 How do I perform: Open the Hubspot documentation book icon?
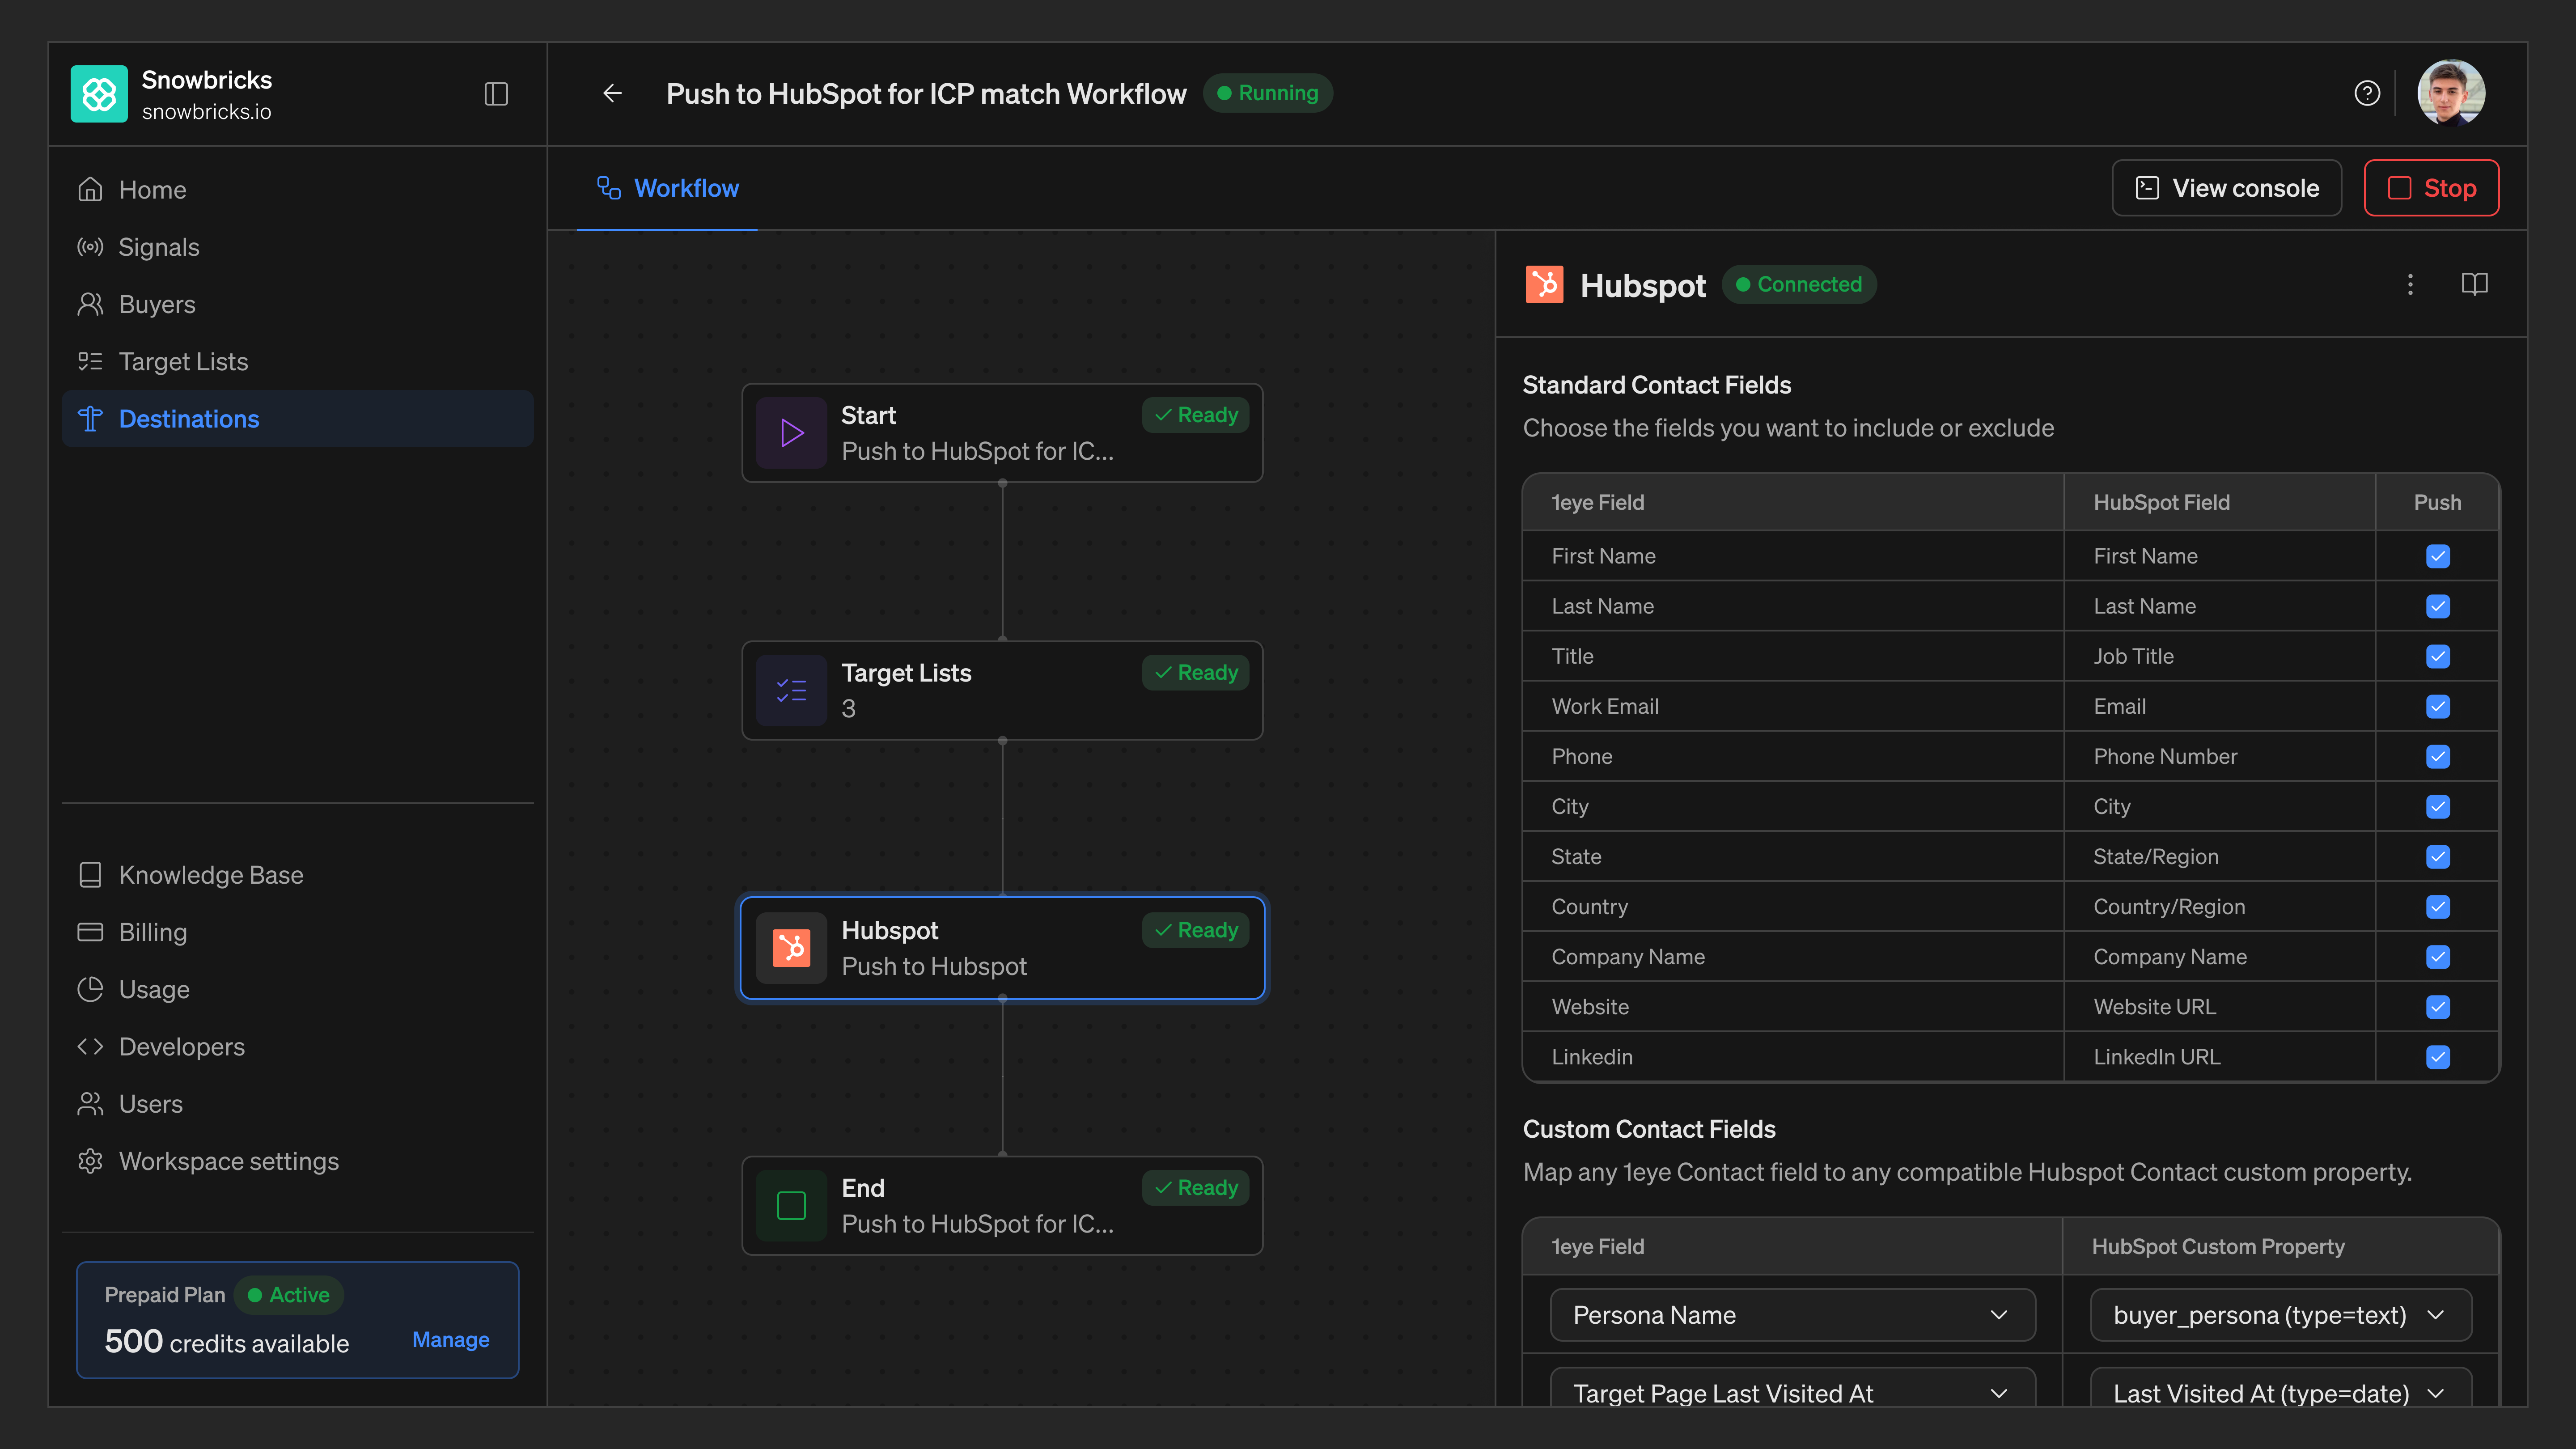coord(2474,285)
